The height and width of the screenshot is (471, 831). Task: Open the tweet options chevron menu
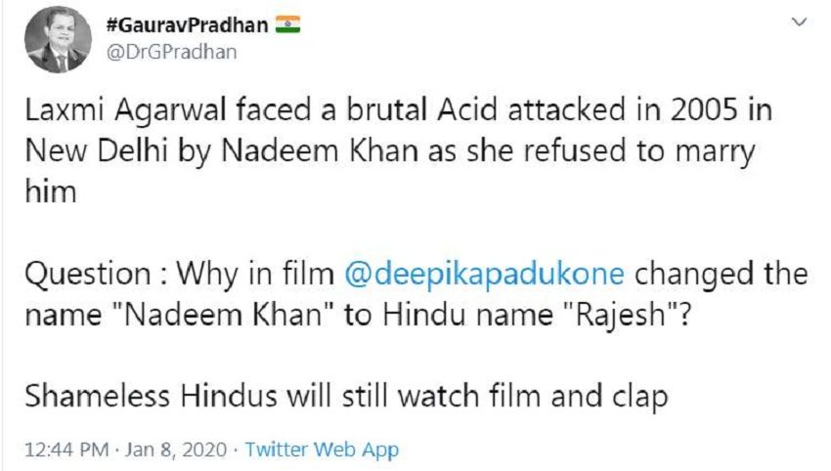(x=802, y=21)
